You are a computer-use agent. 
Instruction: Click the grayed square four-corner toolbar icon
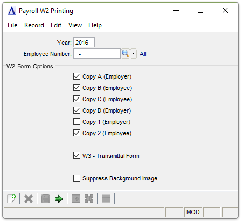click(x=89, y=199)
